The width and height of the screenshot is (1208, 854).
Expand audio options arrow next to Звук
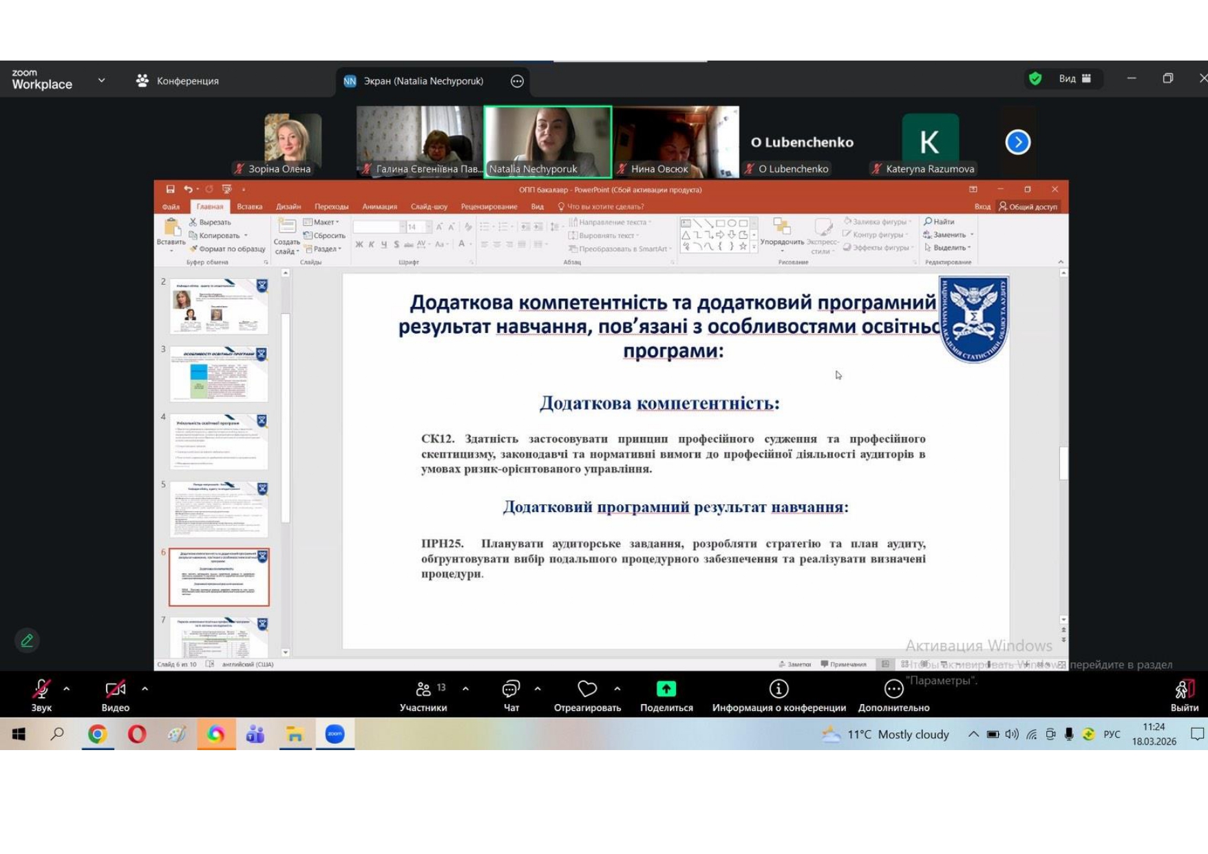pos(67,688)
